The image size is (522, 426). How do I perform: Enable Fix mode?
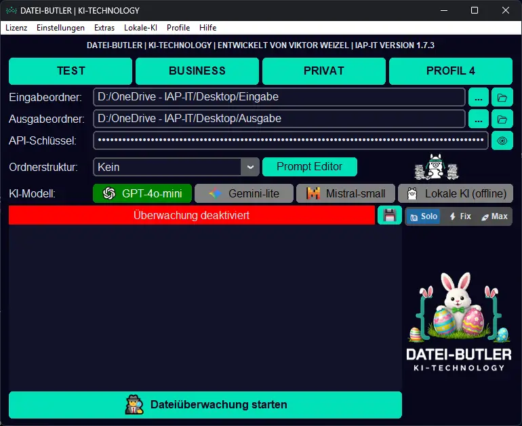(x=459, y=216)
